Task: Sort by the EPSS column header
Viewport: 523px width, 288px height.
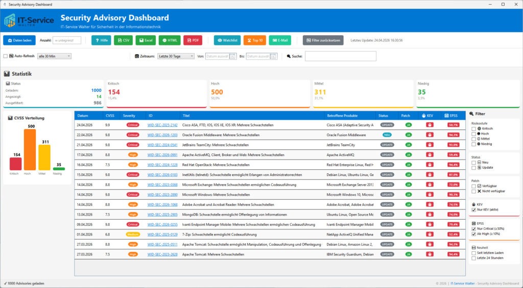Action: [454, 116]
